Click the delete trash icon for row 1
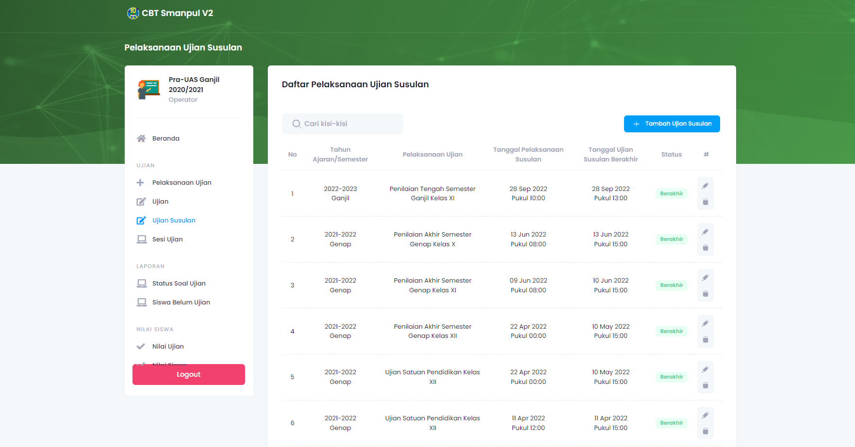This screenshot has height=447, width=855. (705, 202)
